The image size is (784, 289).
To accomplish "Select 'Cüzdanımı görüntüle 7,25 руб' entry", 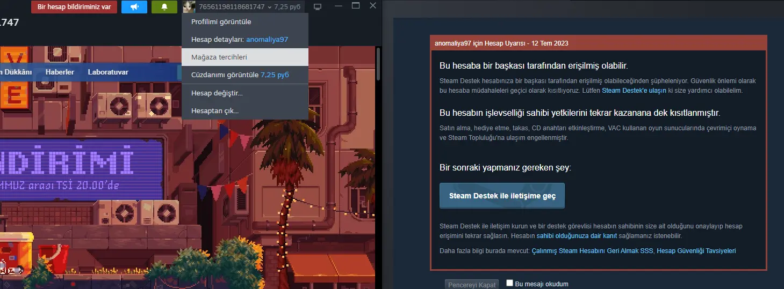I will pos(245,75).
